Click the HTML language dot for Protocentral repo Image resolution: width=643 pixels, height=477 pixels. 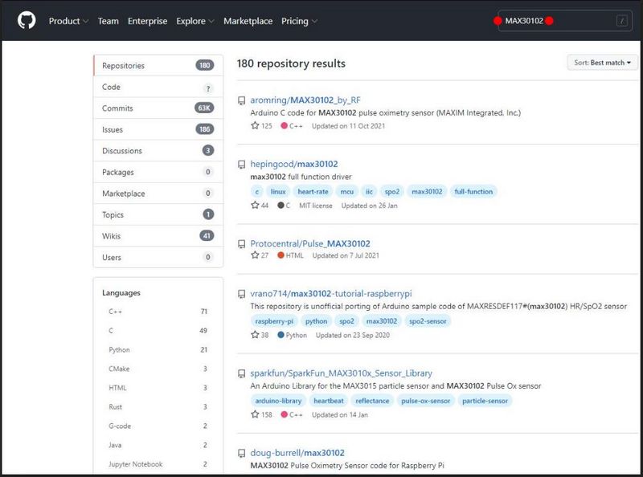(281, 255)
